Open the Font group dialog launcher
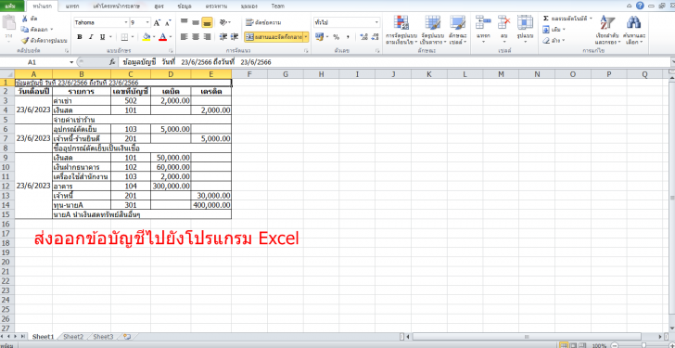This screenshot has width=675, height=348. tap(171, 51)
